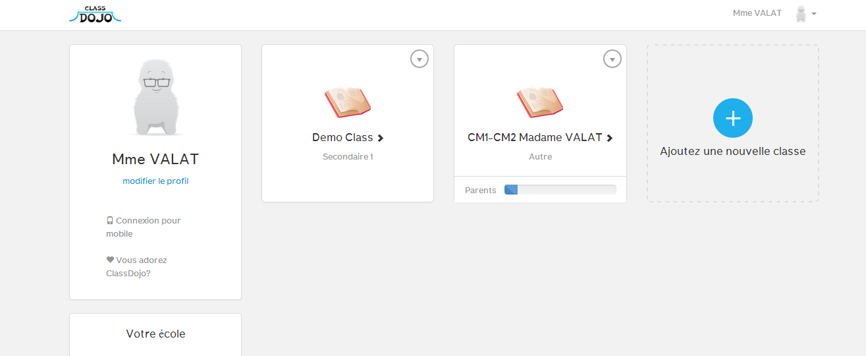Open the Demo Class options dropdown arrow
Image resolution: width=866 pixels, height=356 pixels.
point(419,59)
